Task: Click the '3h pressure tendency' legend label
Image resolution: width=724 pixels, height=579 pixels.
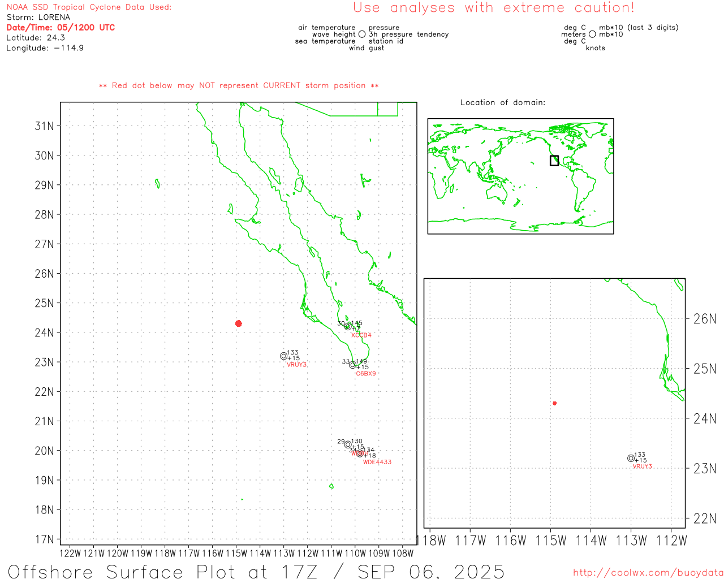Action: pyautogui.click(x=409, y=34)
